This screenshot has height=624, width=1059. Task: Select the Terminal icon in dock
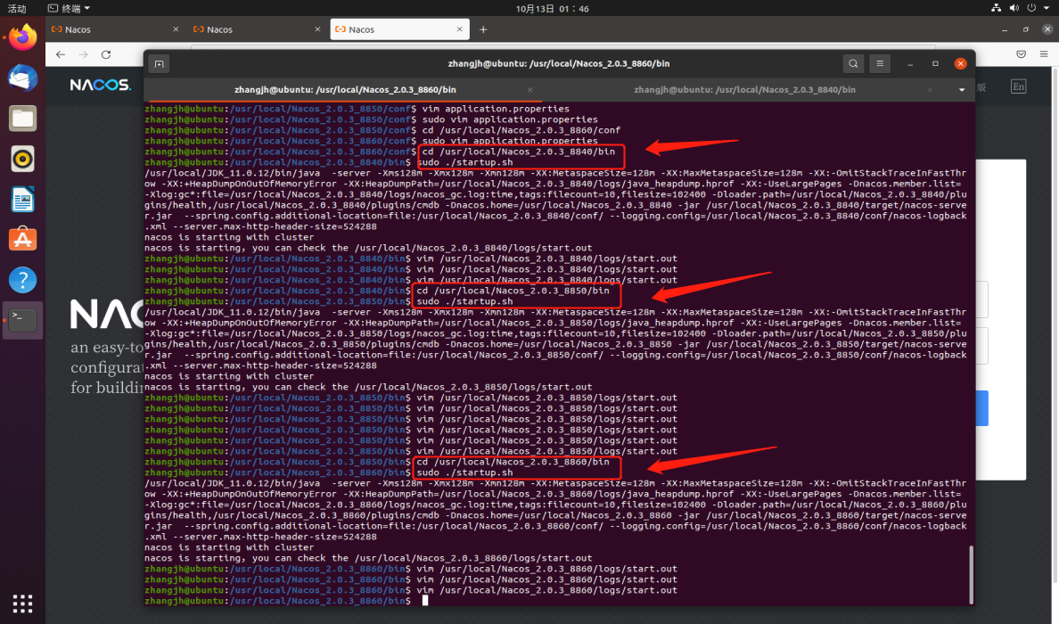[22, 319]
